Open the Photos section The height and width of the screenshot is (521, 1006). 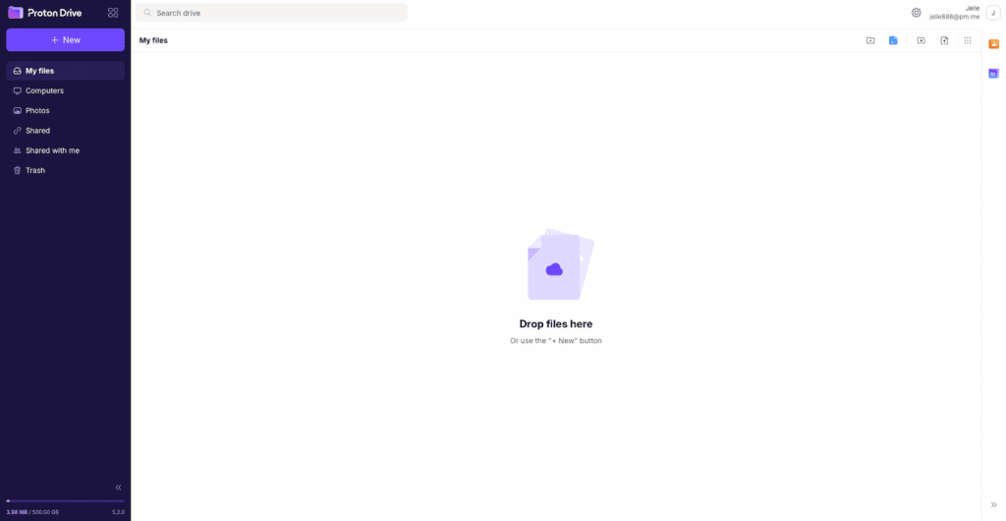pyautogui.click(x=37, y=110)
